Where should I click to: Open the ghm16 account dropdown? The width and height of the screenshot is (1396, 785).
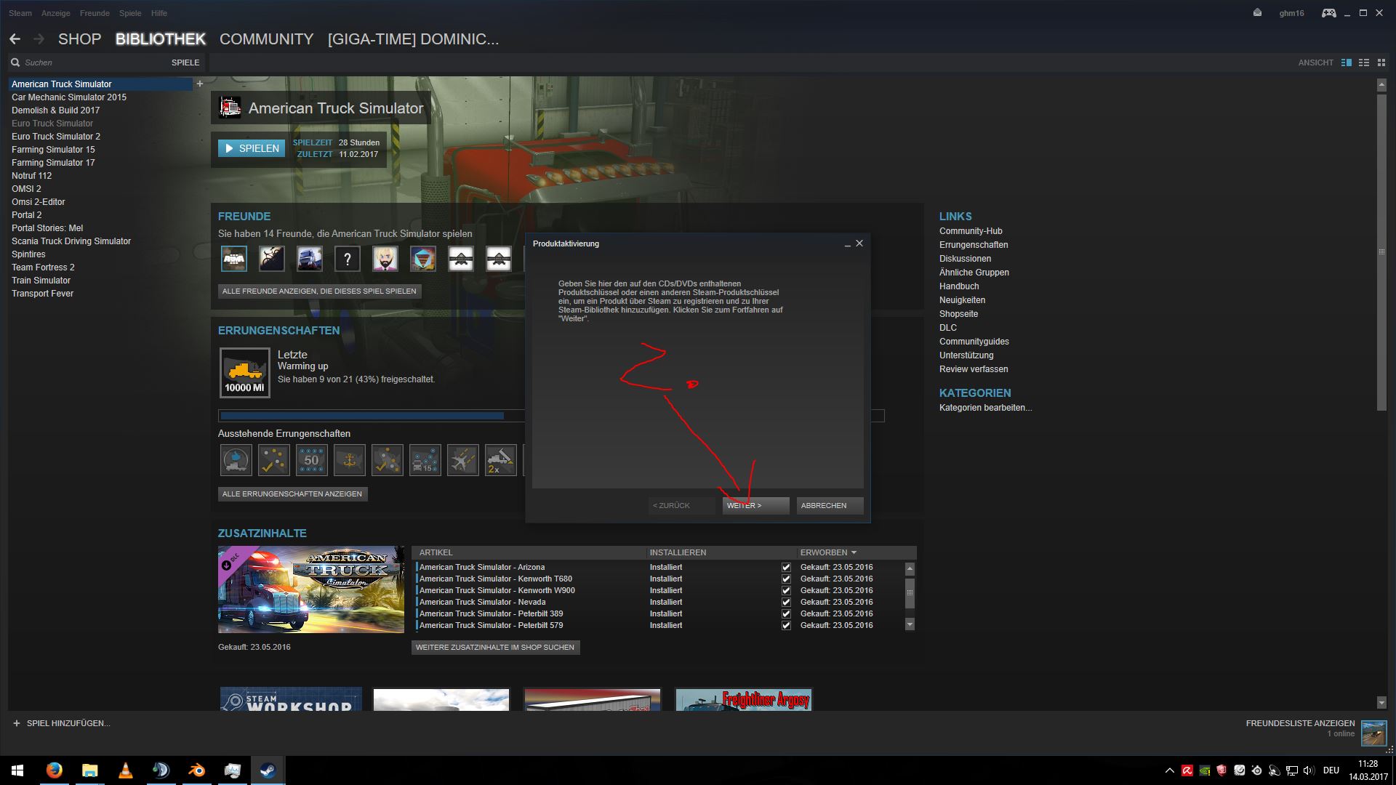[x=1291, y=13]
